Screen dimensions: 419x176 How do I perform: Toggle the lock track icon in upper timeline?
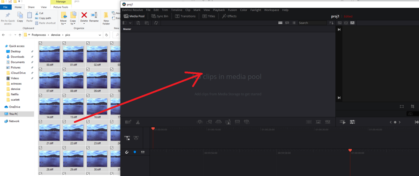pyautogui.click(x=128, y=138)
